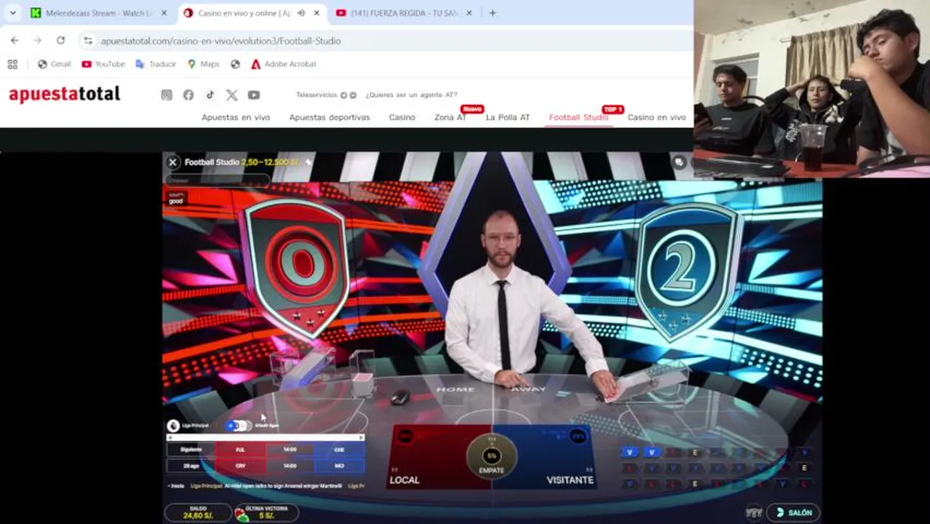Open apuestatotal Facebook icon
This screenshot has height=524, width=930.
click(188, 95)
